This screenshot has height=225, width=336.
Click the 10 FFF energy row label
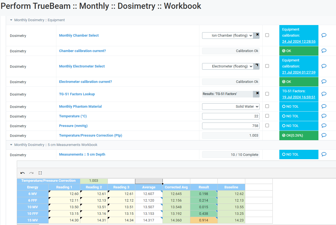point(33,213)
